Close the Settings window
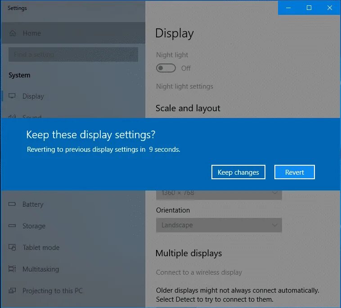341x308 pixels. (x=330, y=8)
